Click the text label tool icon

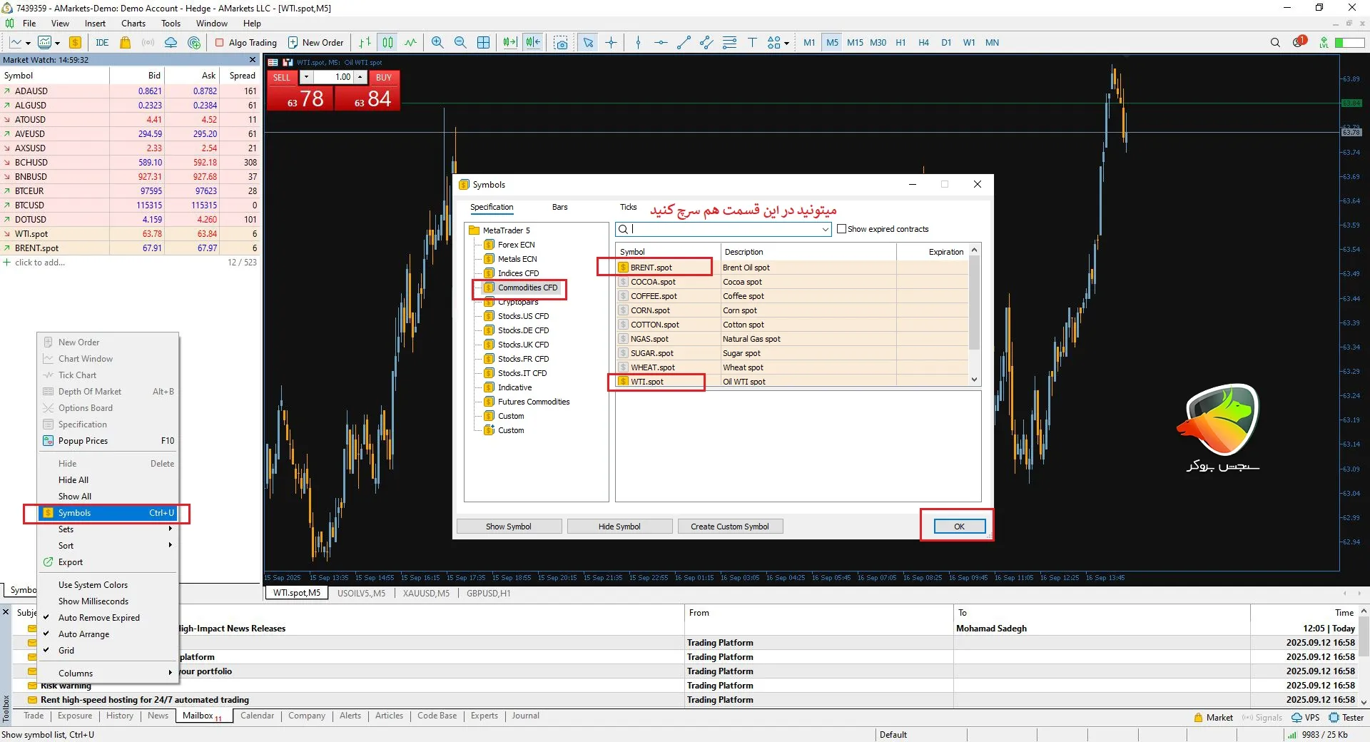coord(752,43)
